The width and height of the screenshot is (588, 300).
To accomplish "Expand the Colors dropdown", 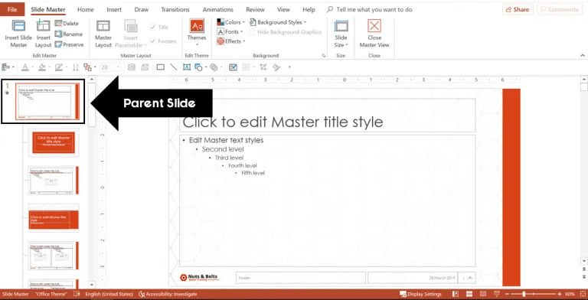I will pyautogui.click(x=231, y=22).
